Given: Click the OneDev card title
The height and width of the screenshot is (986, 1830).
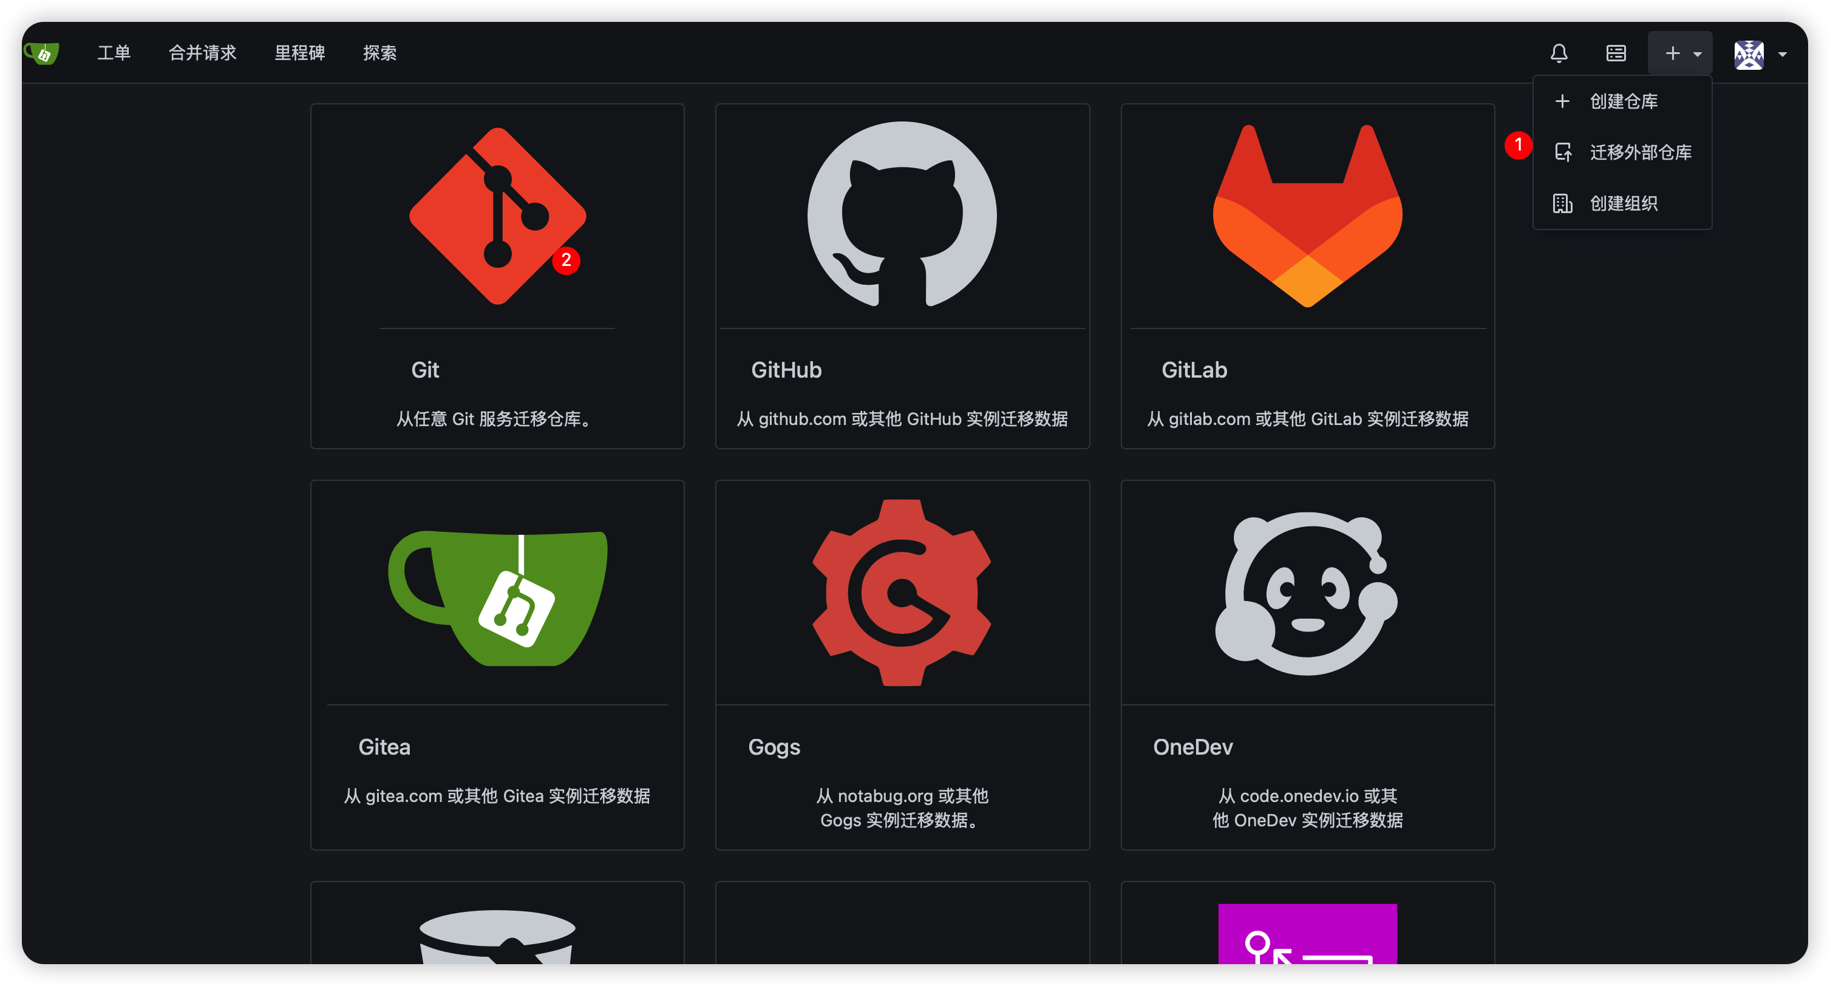Looking at the screenshot, I should [x=1192, y=747].
